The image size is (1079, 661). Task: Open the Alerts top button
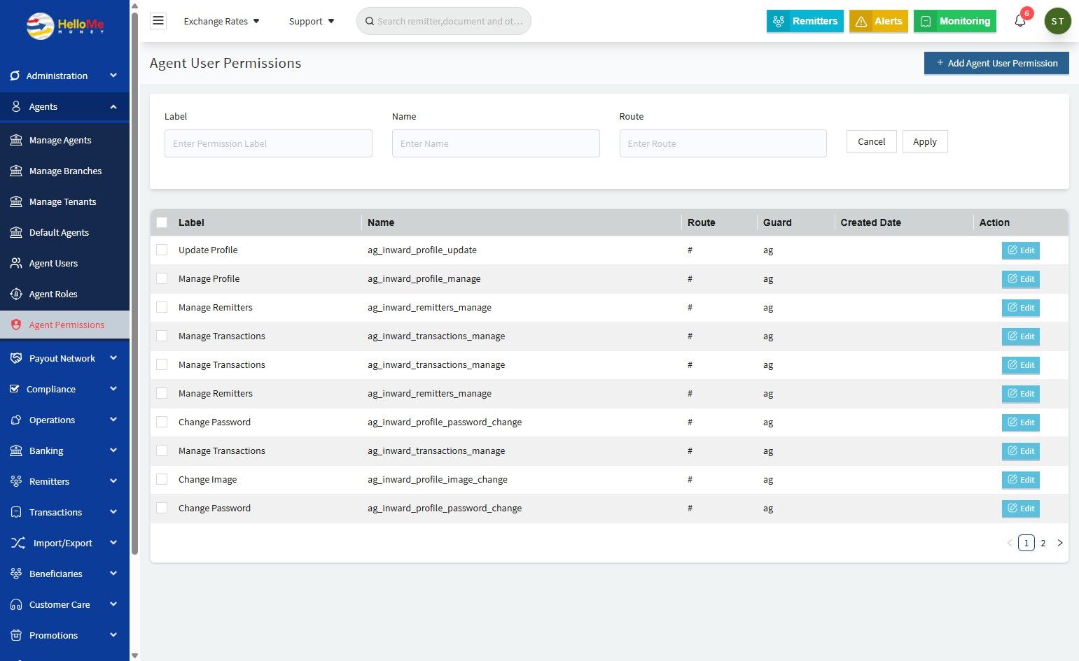pyautogui.click(x=878, y=21)
